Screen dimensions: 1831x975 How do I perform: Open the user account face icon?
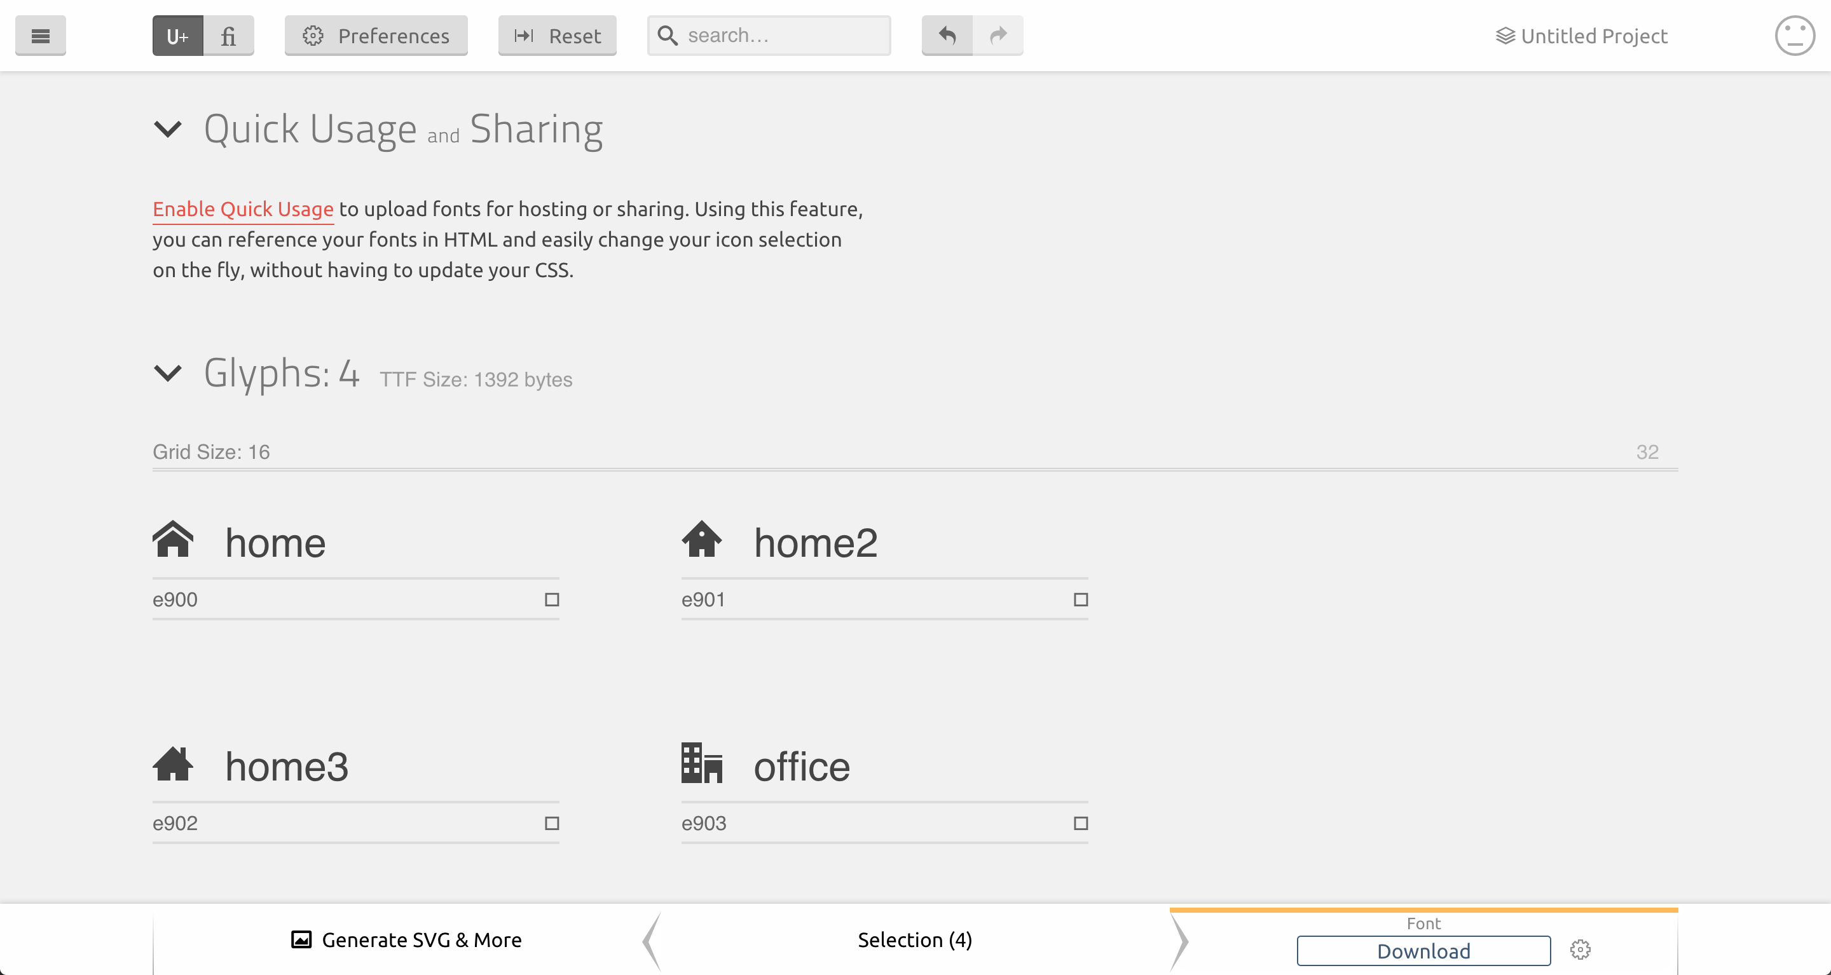coord(1794,36)
